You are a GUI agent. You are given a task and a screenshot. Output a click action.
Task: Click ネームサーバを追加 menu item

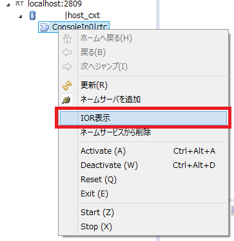143,100
